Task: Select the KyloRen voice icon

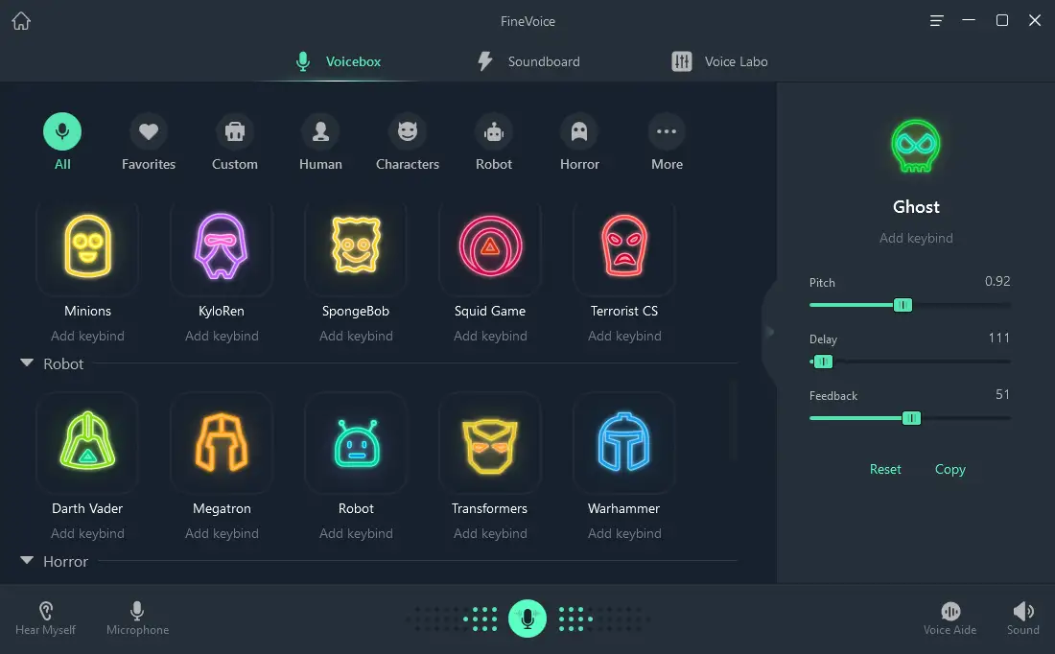Action: tap(222, 245)
